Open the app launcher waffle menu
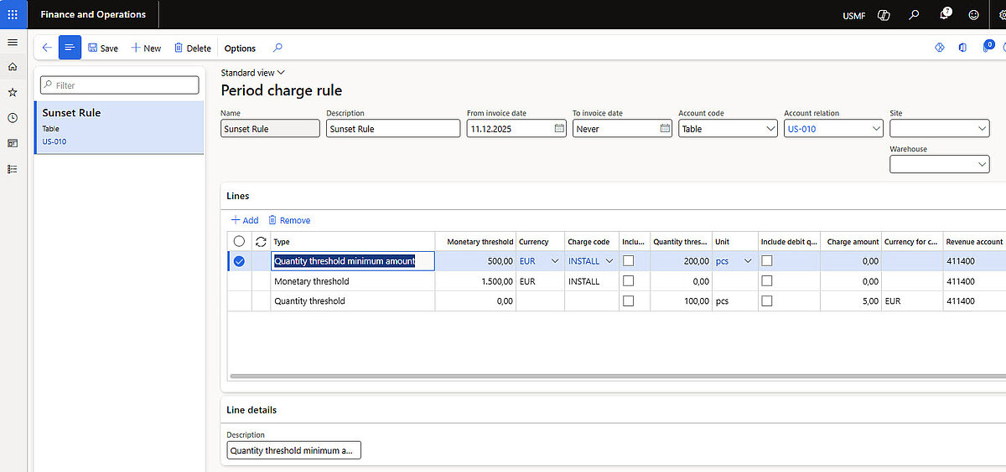 point(13,14)
